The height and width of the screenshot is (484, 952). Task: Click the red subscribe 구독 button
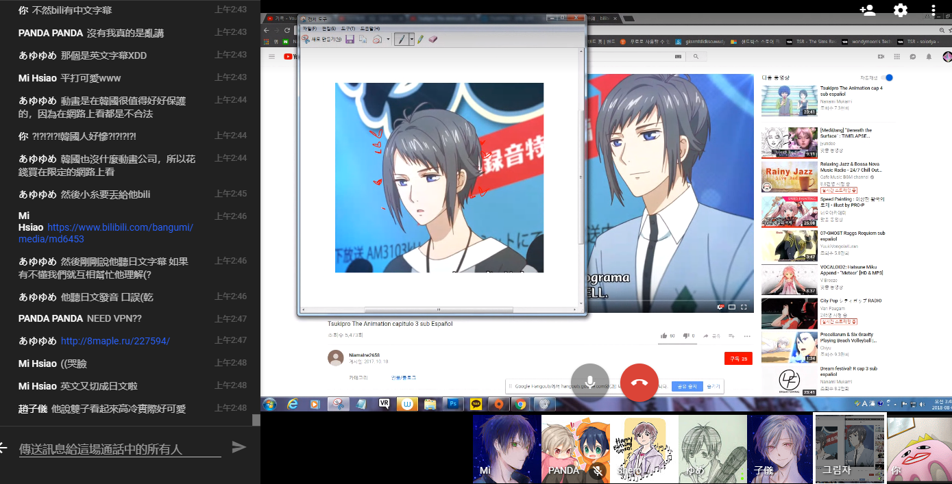tap(737, 358)
